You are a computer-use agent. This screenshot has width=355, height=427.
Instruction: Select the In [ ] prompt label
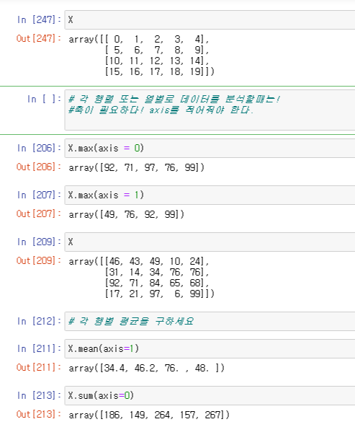(x=45, y=99)
